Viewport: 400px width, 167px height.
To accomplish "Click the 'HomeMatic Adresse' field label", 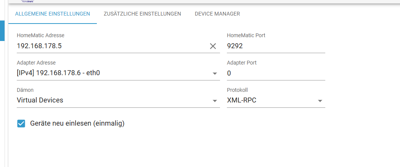I will (x=40, y=36).
